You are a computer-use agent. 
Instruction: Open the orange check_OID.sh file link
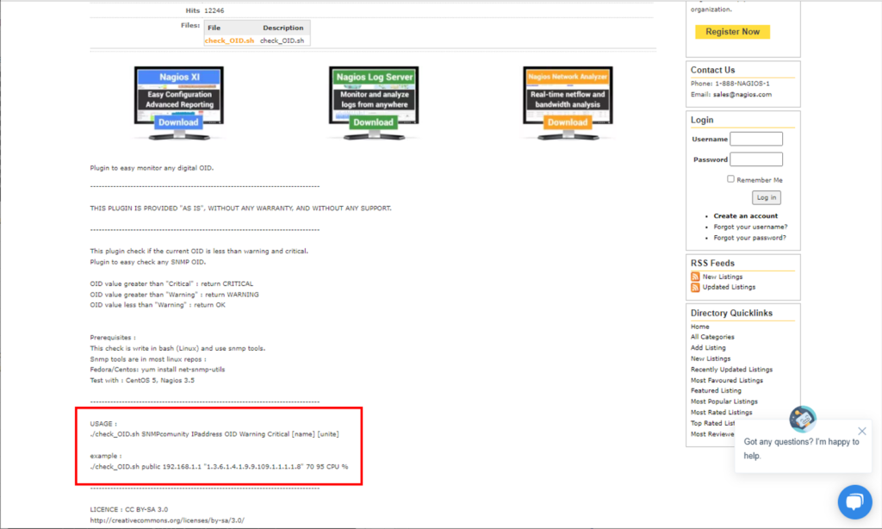pyautogui.click(x=229, y=40)
